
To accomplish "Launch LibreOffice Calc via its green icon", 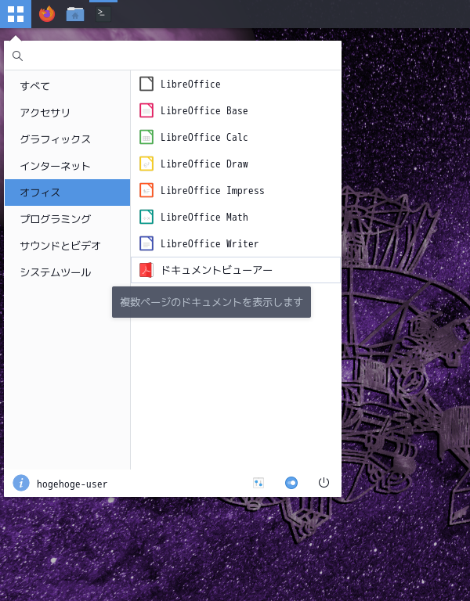I will point(146,137).
